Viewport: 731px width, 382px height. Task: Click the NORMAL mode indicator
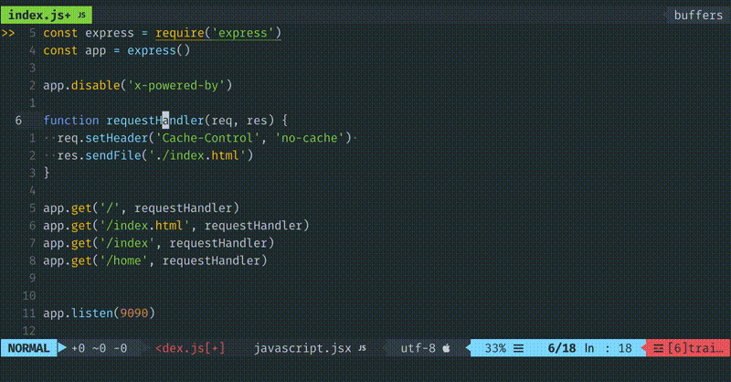pyautogui.click(x=28, y=348)
